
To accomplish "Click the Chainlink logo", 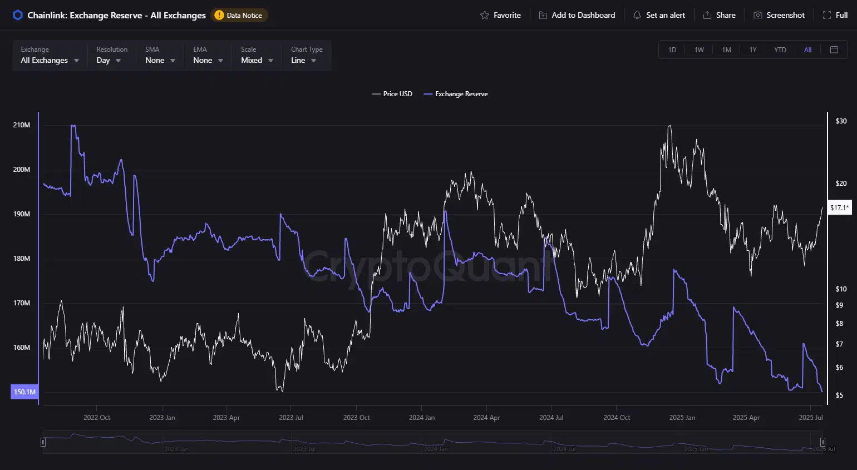I will [17, 15].
